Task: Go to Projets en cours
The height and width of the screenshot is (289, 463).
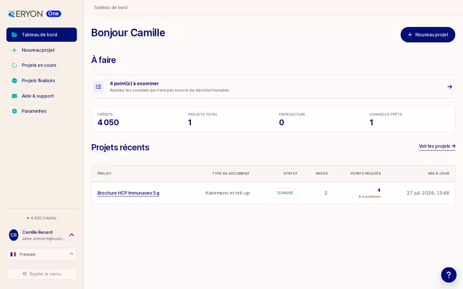Action: click(42, 65)
